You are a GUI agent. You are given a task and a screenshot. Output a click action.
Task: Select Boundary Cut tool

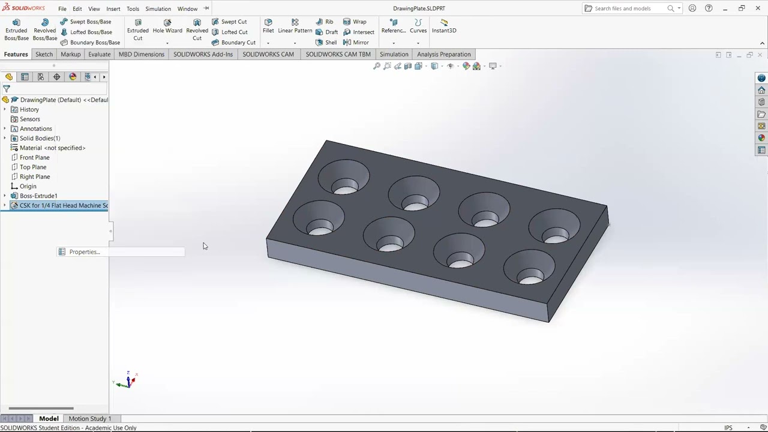[x=233, y=43]
